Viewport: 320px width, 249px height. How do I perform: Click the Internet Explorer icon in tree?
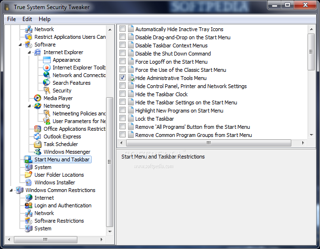tap(38, 52)
